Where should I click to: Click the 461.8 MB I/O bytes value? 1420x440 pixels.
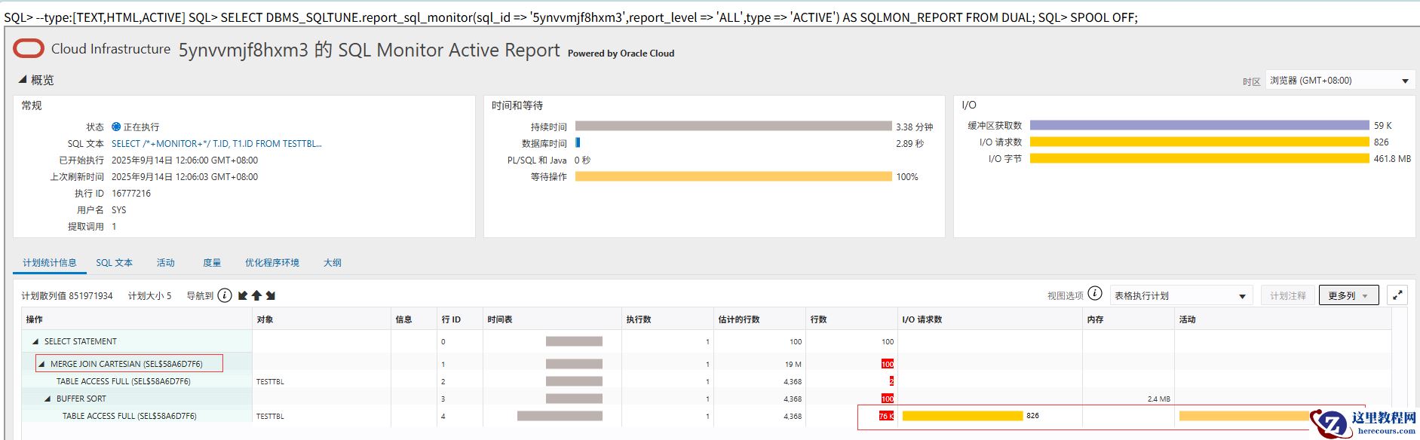tap(1392, 159)
